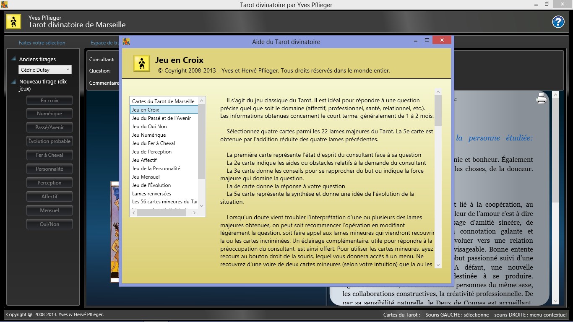Click the printer icon in reading panel

(x=542, y=99)
